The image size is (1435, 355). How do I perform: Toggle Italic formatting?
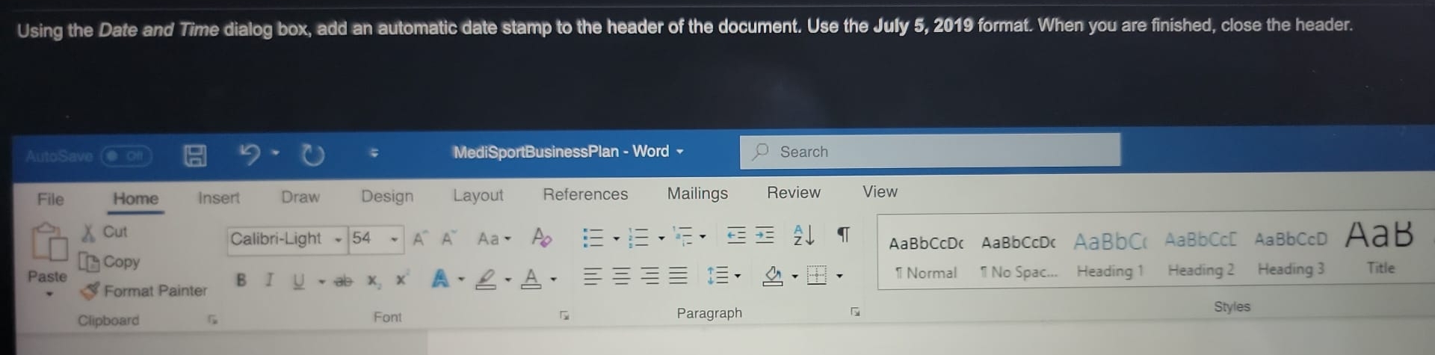click(269, 280)
